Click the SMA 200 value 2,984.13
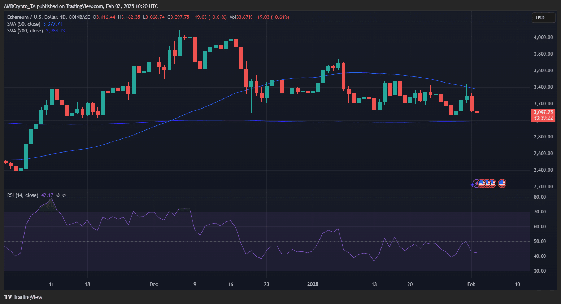 (55, 31)
